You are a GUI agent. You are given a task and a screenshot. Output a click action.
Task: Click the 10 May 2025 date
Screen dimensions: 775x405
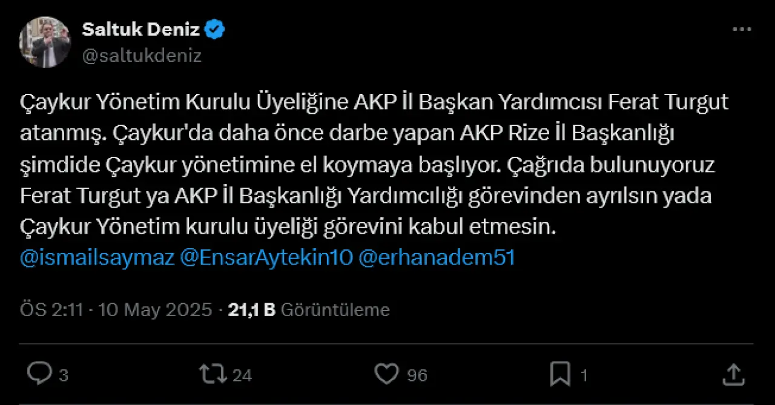tap(155, 310)
